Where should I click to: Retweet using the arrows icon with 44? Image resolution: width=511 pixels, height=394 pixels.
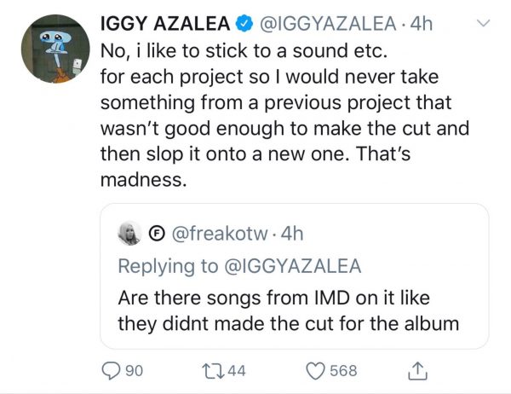click(213, 372)
